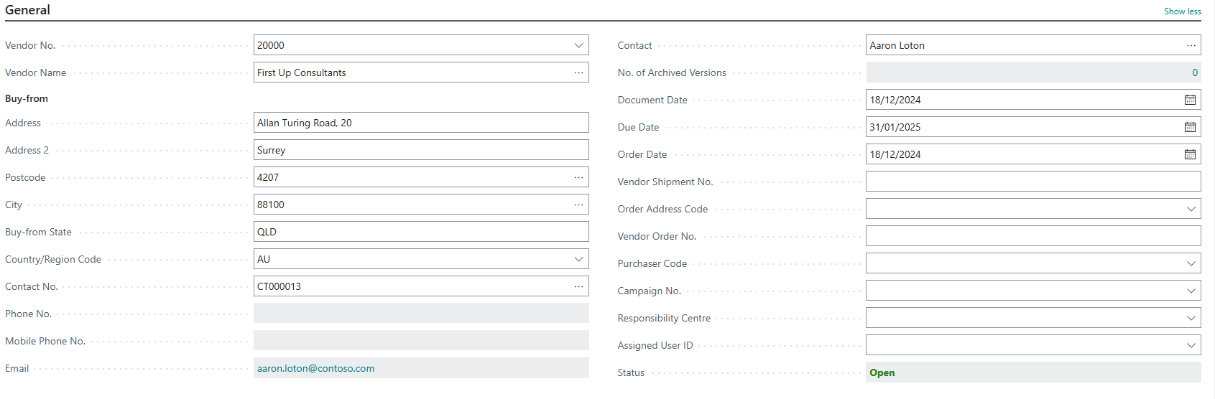Expand the Campaign No. dropdown
1215x399 pixels.
[1191, 291]
